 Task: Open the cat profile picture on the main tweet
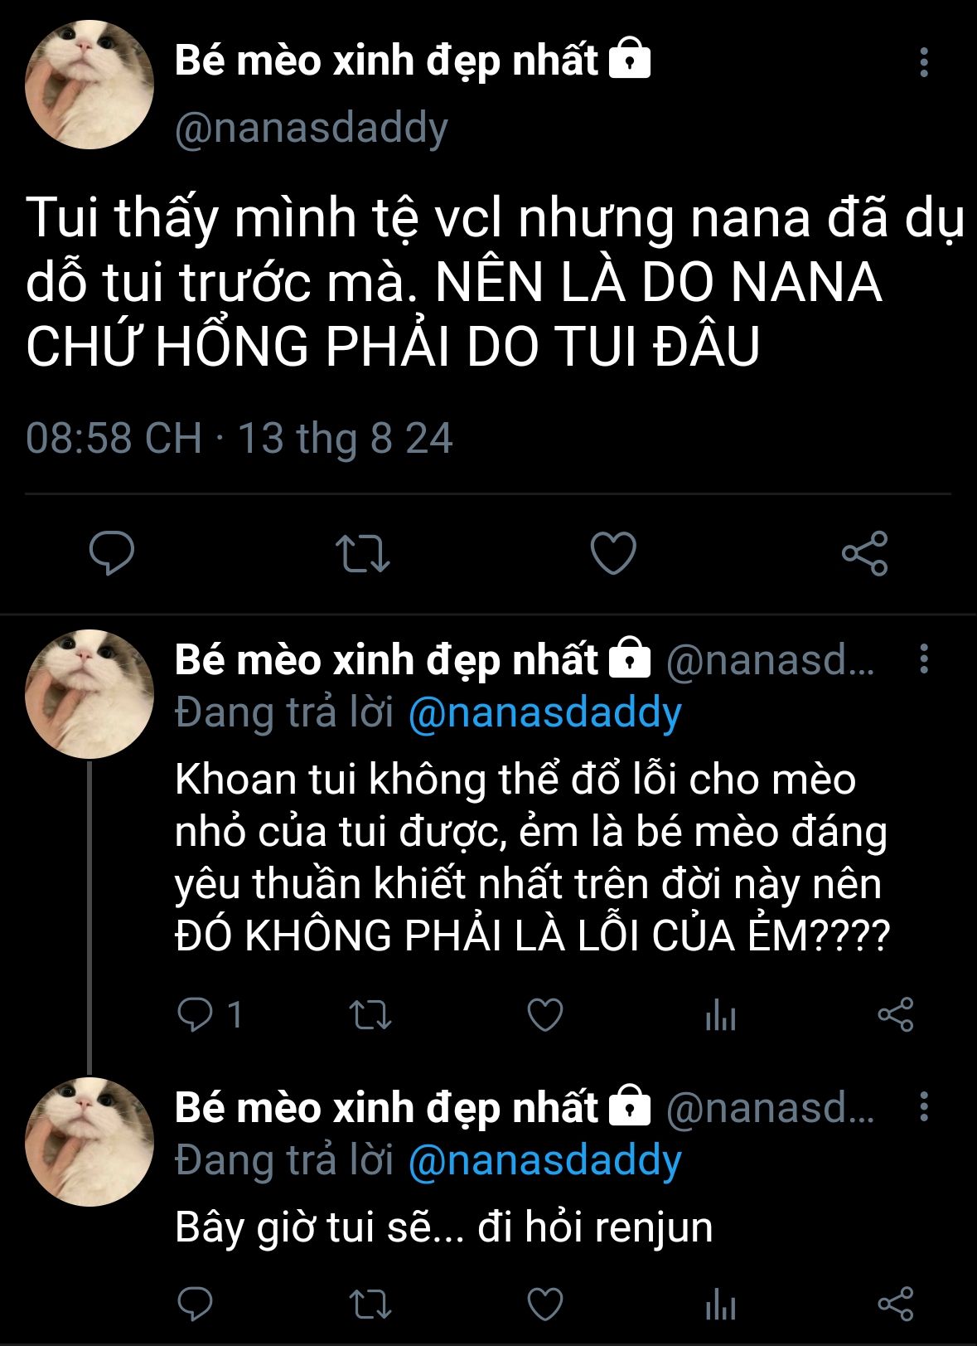89,85
